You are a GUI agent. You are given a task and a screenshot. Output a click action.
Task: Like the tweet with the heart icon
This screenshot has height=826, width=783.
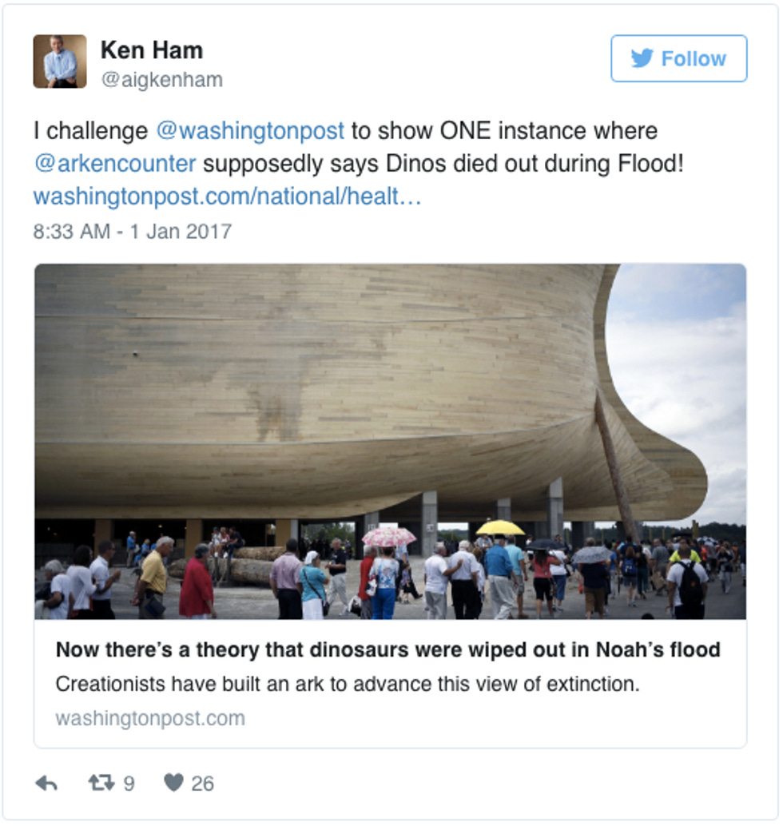pos(173,782)
